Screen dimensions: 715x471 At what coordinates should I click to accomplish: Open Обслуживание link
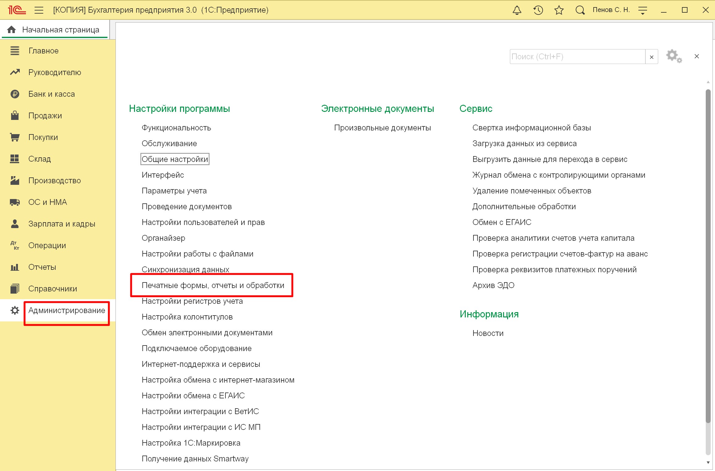(x=169, y=143)
